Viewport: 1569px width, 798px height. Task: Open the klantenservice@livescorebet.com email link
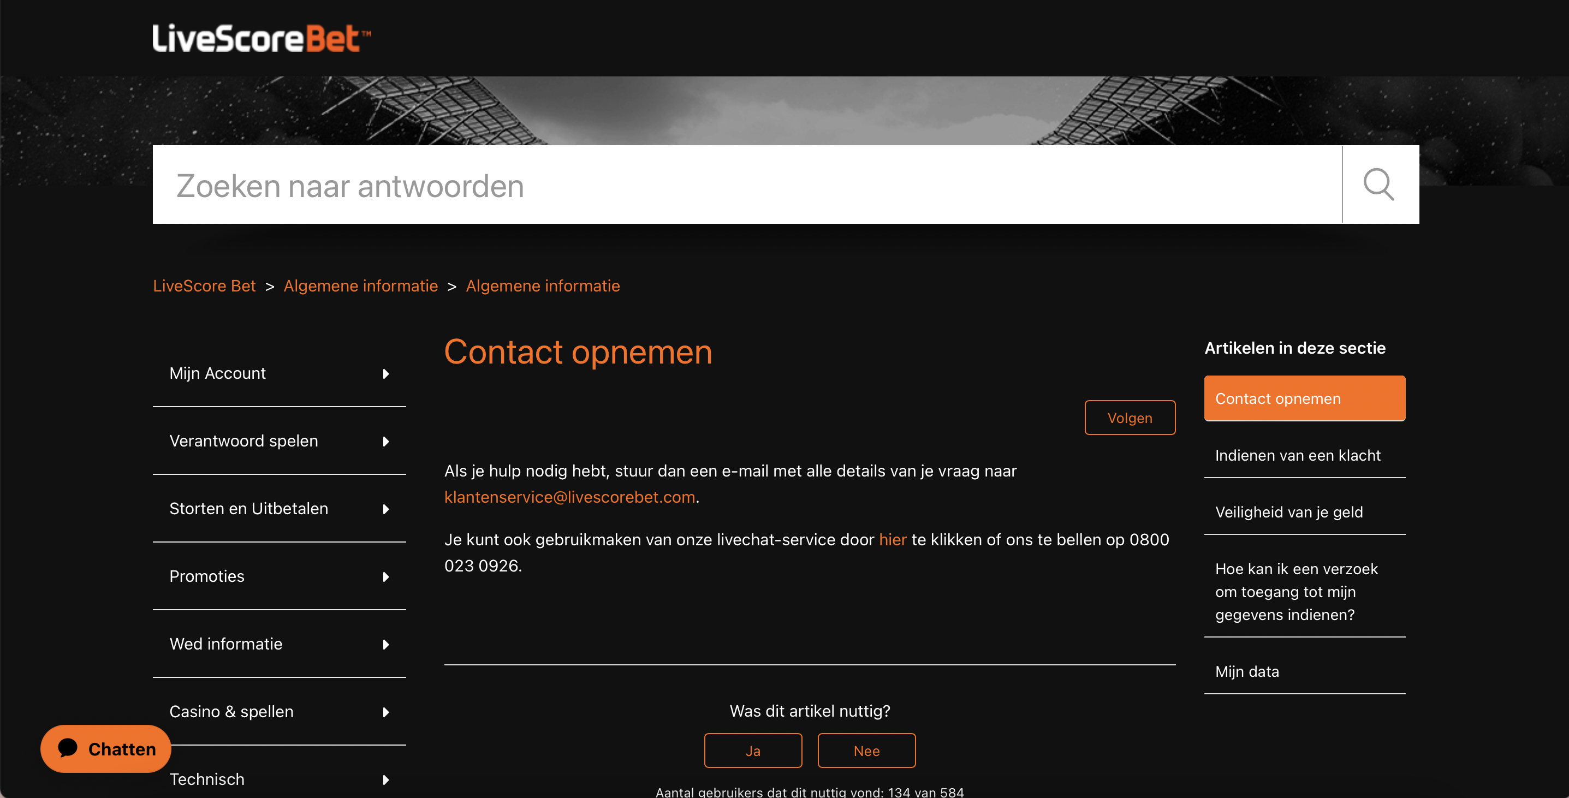tap(569, 497)
